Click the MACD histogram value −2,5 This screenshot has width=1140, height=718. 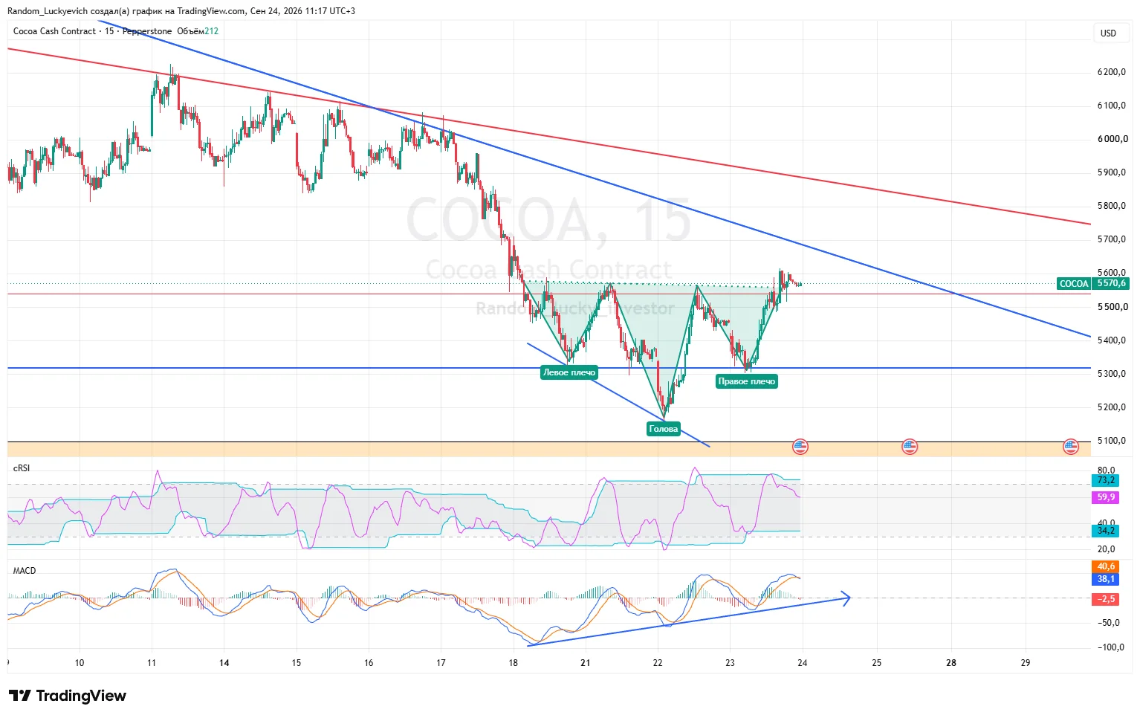click(1106, 599)
